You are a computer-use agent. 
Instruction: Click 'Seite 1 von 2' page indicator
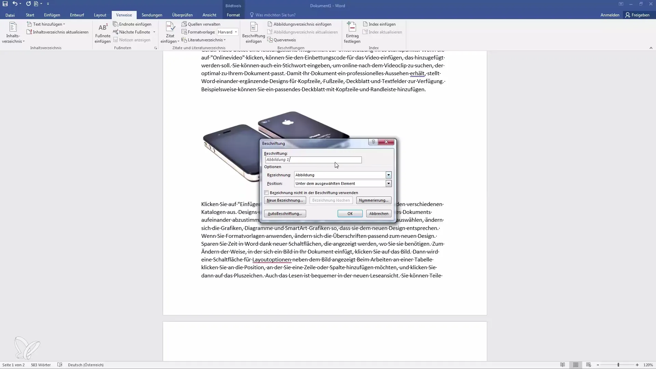13,365
